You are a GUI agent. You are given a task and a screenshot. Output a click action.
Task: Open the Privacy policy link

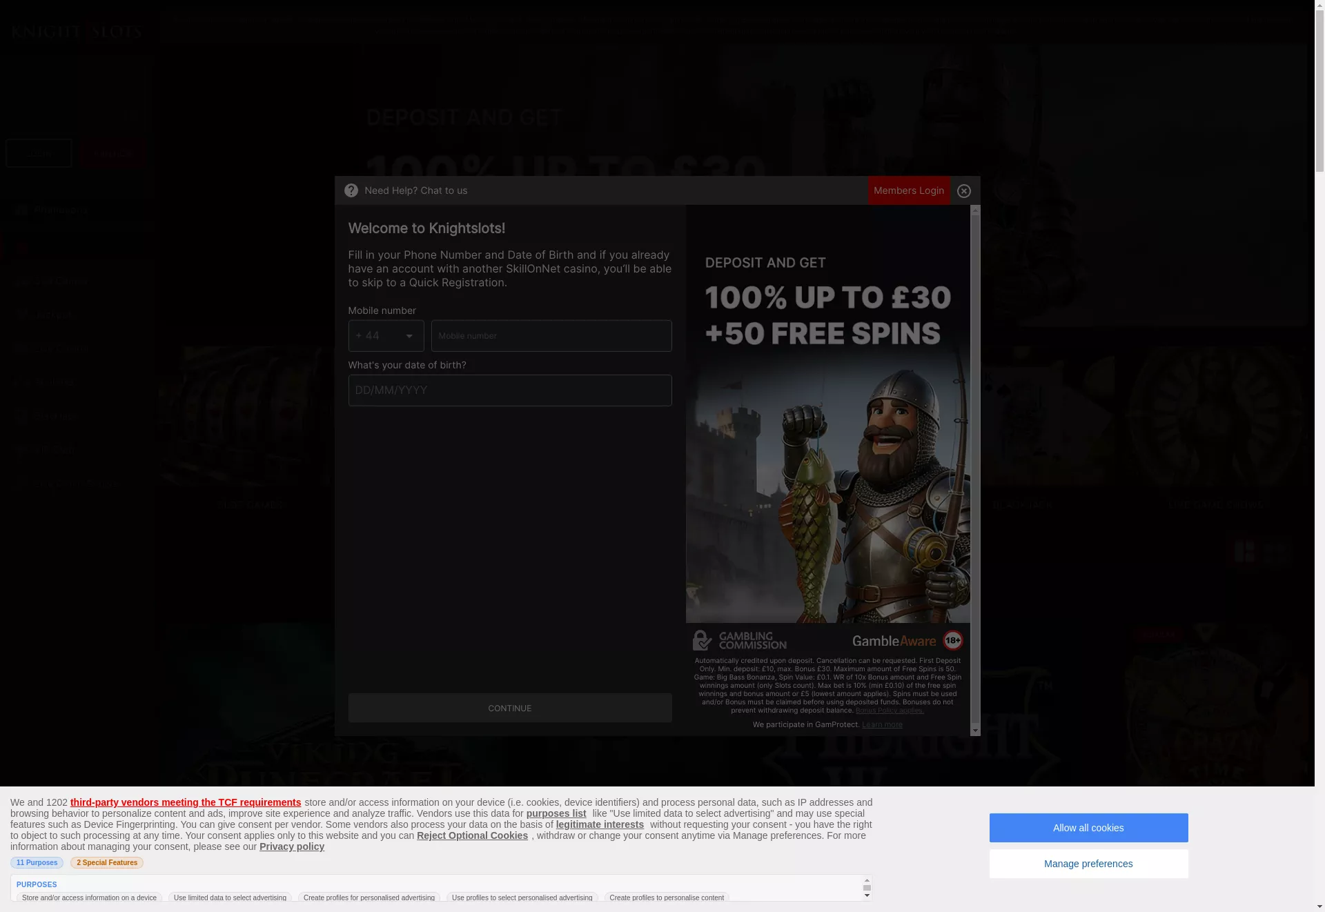click(292, 846)
